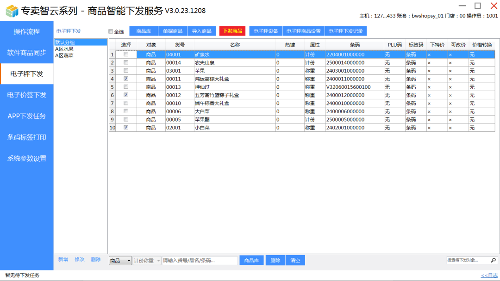Select the A区水果 group
The height and width of the screenshot is (281, 500).
tap(64, 49)
